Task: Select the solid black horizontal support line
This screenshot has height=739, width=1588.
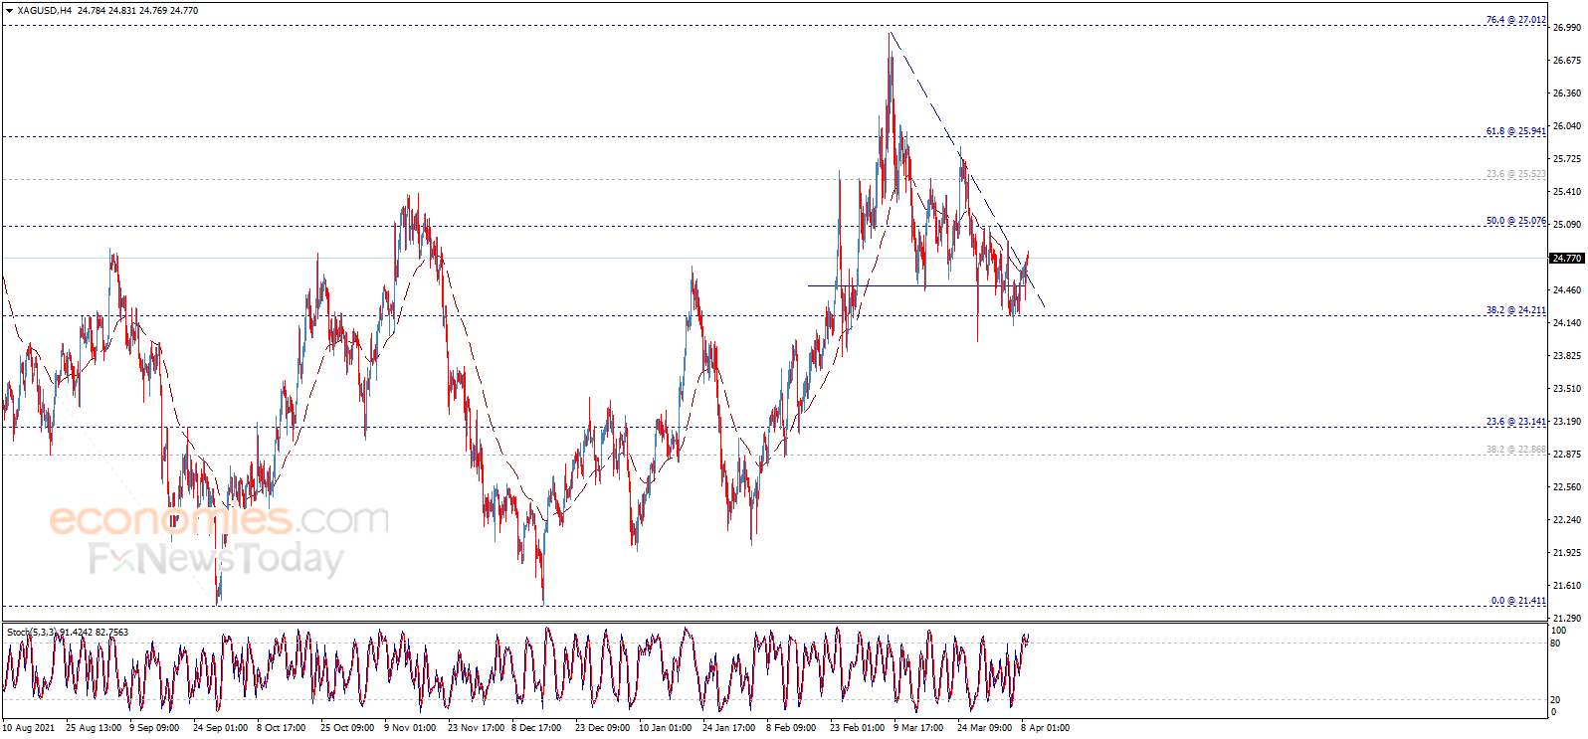Action: coord(895,286)
